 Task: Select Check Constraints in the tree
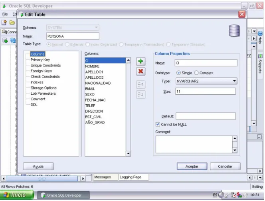(45, 76)
